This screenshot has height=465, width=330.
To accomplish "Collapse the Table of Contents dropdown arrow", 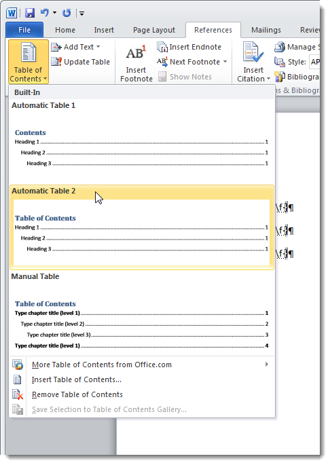I will tap(45, 79).
